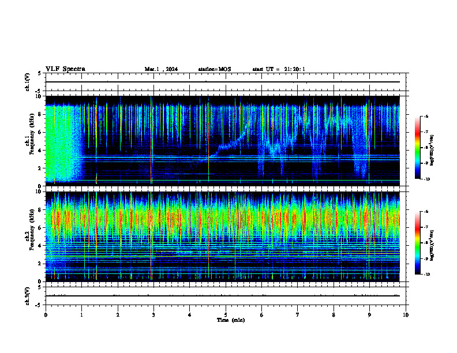Click the time axis tick label "10"
Screen dimensions: 457x353
406,315
